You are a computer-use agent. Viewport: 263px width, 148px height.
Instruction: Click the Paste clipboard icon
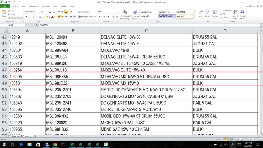(4, 12)
